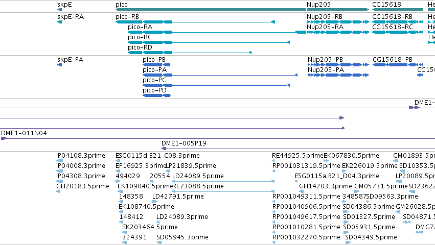Open the RP001040906.5prime EST entry
The height and width of the screenshot is (245, 435).
pos(306,207)
